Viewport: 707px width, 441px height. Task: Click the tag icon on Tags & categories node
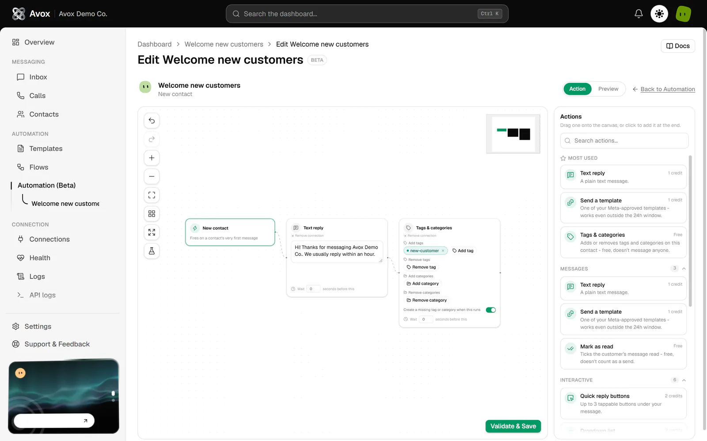[408, 228]
